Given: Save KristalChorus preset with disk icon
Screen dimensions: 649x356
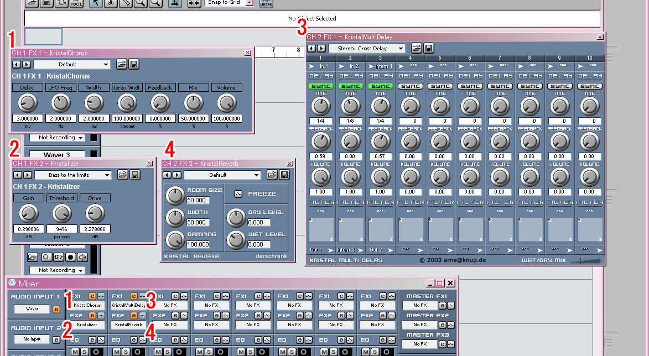Looking at the screenshot, I should pos(134,64).
